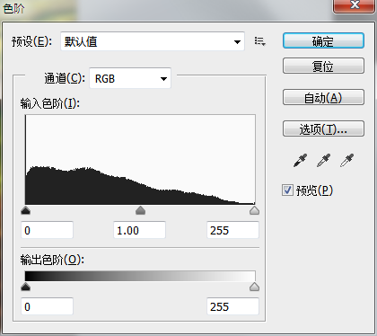Click the 自动(A) auto button
The image size is (377, 336).
pyautogui.click(x=323, y=97)
